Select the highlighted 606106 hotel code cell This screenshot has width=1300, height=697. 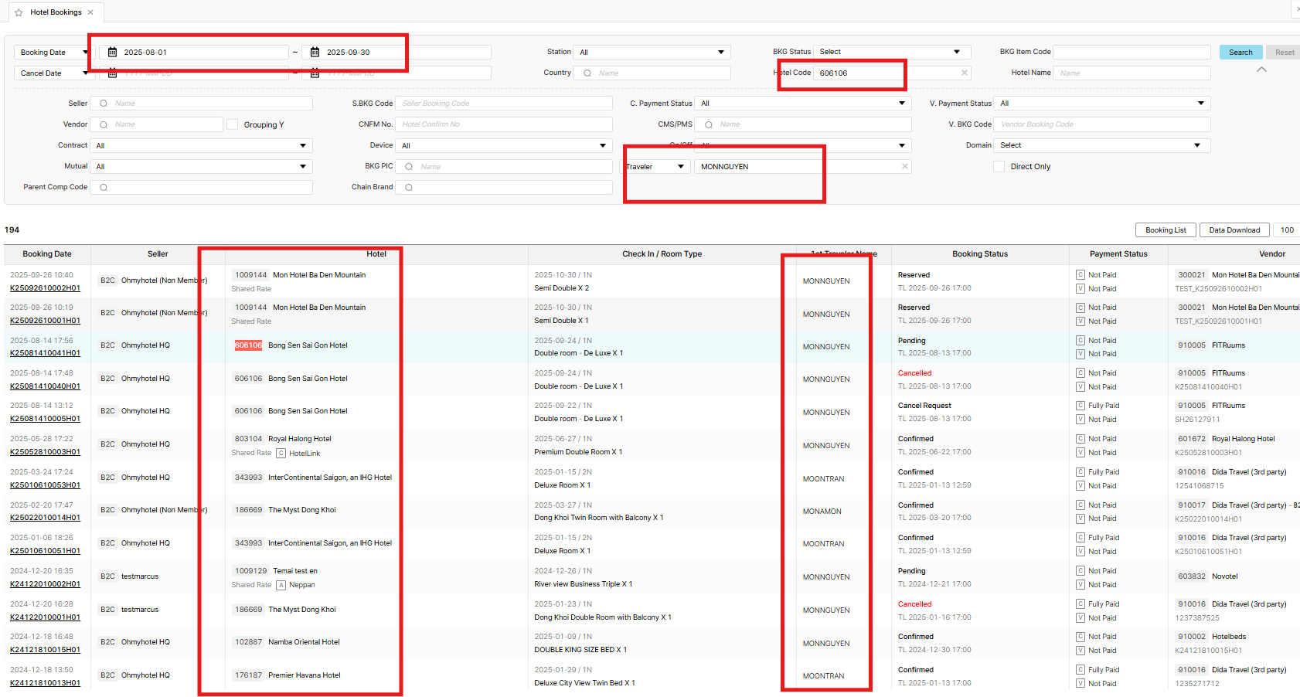248,345
